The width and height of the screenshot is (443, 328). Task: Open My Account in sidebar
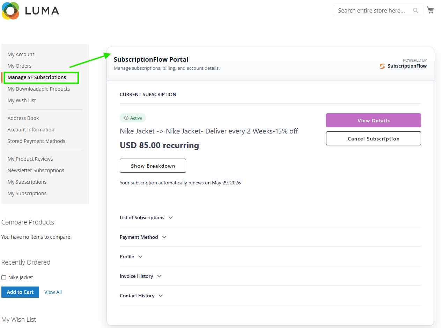tap(21, 54)
